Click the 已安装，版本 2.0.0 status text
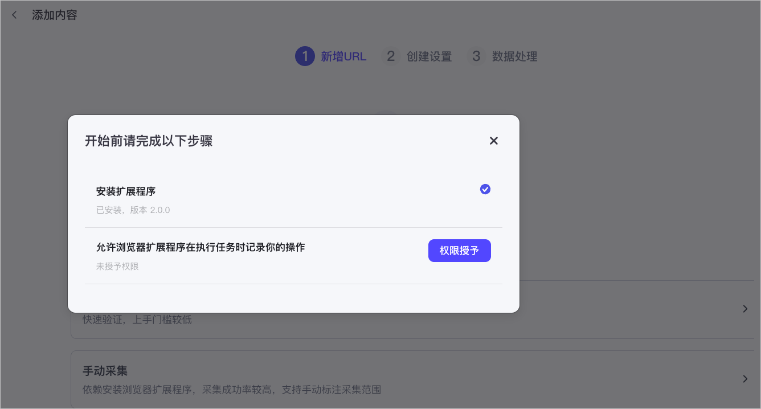The height and width of the screenshot is (409, 761). click(x=133, y=210)
